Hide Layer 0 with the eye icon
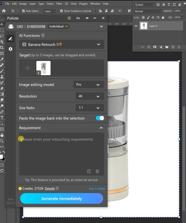This screenshot has width=186, height=223. (136, 26)
